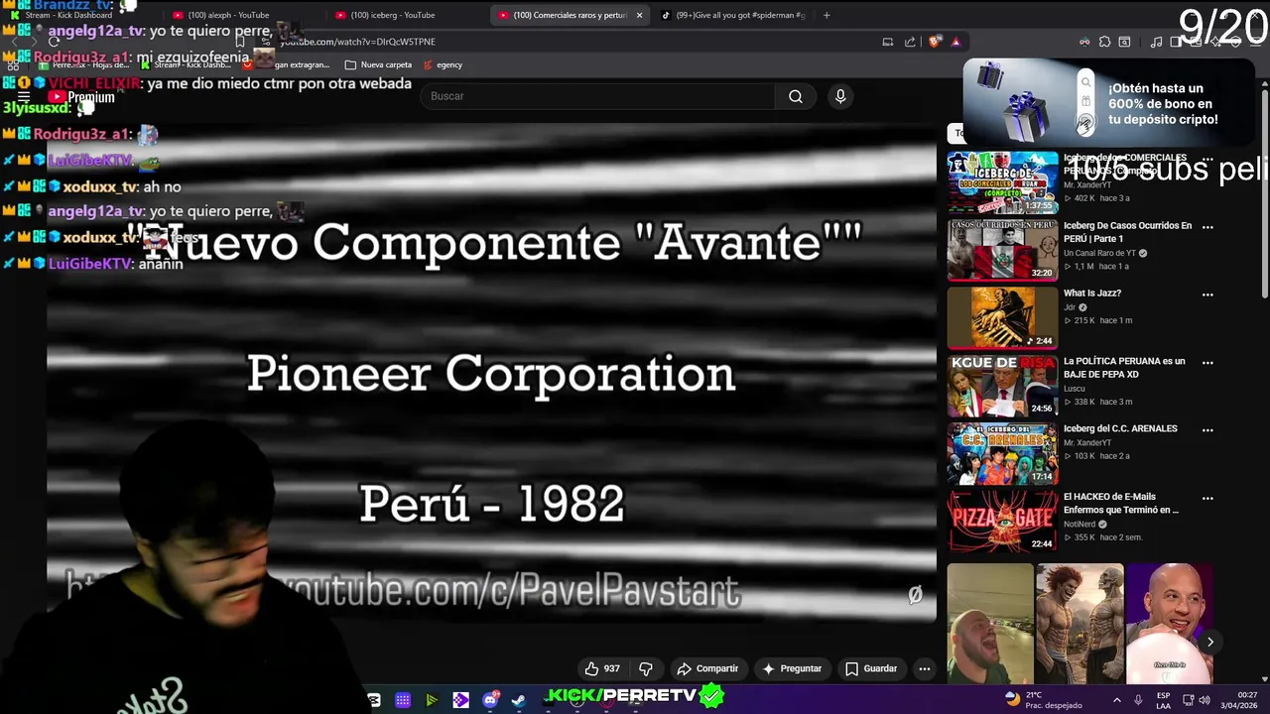This screenshot has width=1270, height=714.
Task: Open the PIZZA GATE video thumbnail
Action: [x=1002, y=521]
